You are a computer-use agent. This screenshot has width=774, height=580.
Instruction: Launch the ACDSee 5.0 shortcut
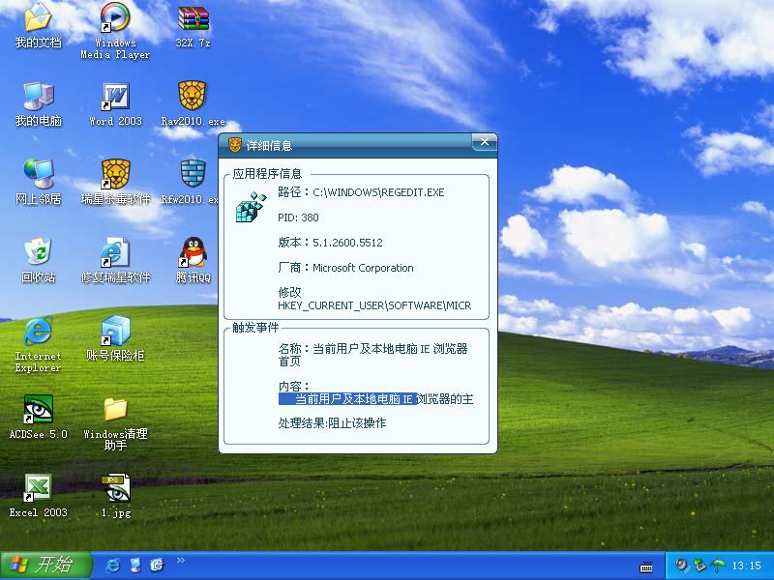38,417
